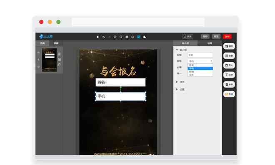Click the 文本 text tool button

click(x=229, y=75)
